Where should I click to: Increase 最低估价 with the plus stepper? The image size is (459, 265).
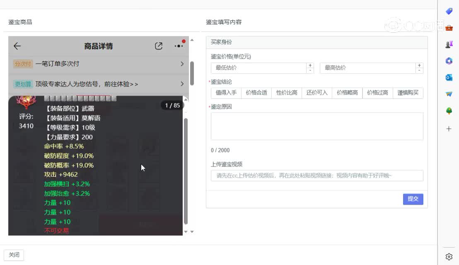click(x=310, y=65)
